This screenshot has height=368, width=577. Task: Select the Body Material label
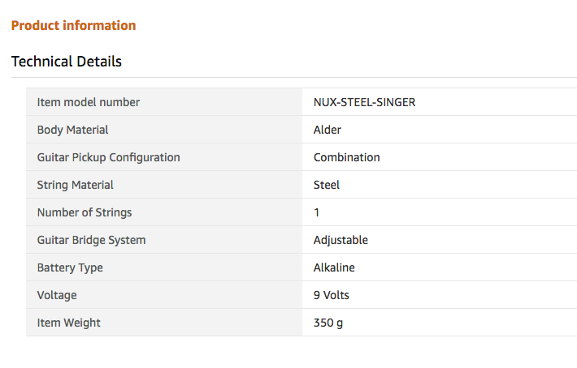[72, 130]
